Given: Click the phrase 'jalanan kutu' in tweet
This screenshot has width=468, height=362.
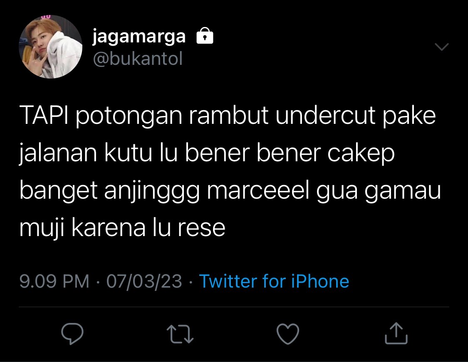Looking at the screenshot, I should (86, 153).
